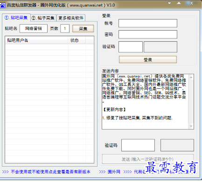
Task: Click the 帐号 input field
Action: tap(148, 23)
